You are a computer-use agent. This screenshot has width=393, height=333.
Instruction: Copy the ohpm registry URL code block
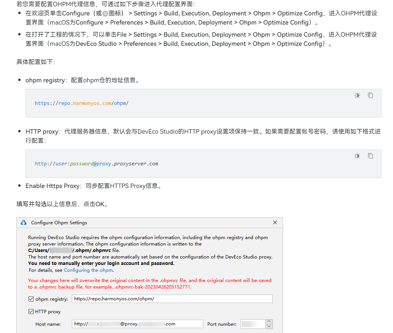click(371, 95)
